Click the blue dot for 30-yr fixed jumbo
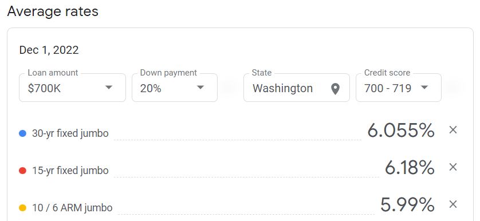 22,133
